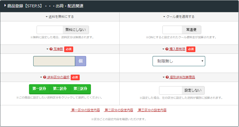239x127 pixels.
Task: Select 第一区分 shipping category
Action: click(39, 89)
